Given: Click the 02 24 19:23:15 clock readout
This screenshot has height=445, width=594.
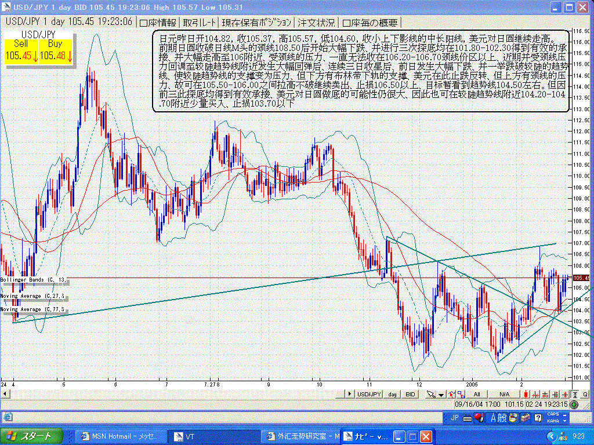Looking at the screenshot, I should (x=546, y=404).
